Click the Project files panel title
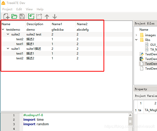 pos(144,23)
